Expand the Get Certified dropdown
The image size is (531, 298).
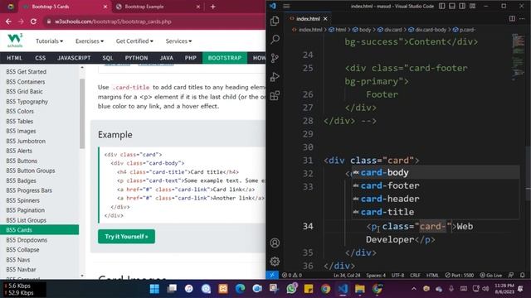coord(134,41)
